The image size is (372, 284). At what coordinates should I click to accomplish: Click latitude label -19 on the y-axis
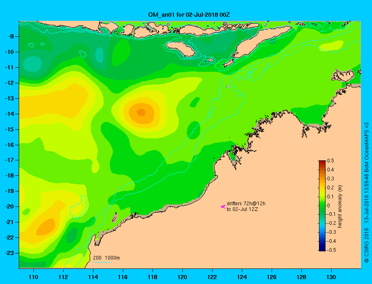click(x=10, y=191)
